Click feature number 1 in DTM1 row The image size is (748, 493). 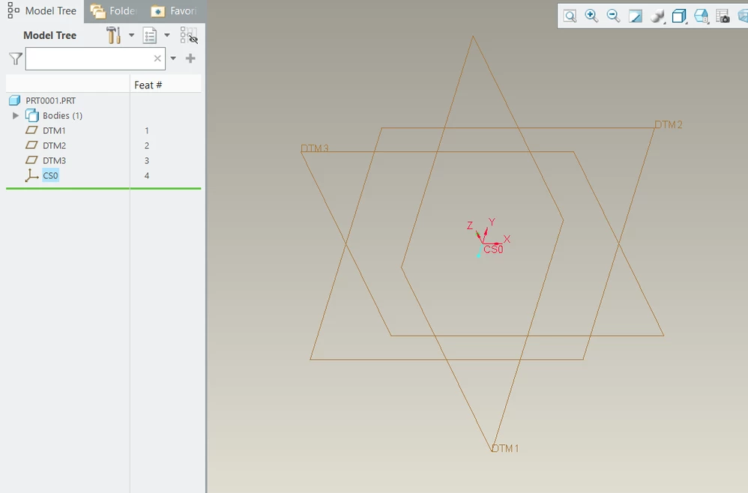[x=146, y=130]
